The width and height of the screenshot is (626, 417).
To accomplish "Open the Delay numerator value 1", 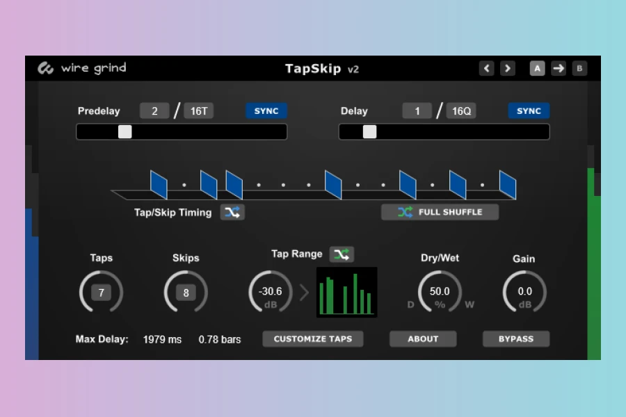I will 417,111.
